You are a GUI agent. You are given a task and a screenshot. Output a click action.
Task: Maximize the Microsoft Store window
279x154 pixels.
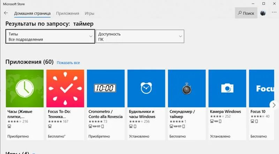pyautogui.click(x=264, y=4)
